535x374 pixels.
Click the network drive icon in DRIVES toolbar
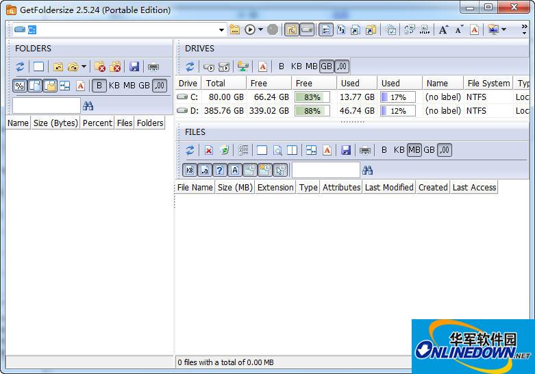[x=243, y=66]
